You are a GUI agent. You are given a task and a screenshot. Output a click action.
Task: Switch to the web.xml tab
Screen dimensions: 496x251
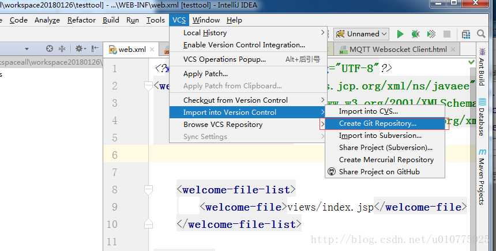(x=131, y=50)
